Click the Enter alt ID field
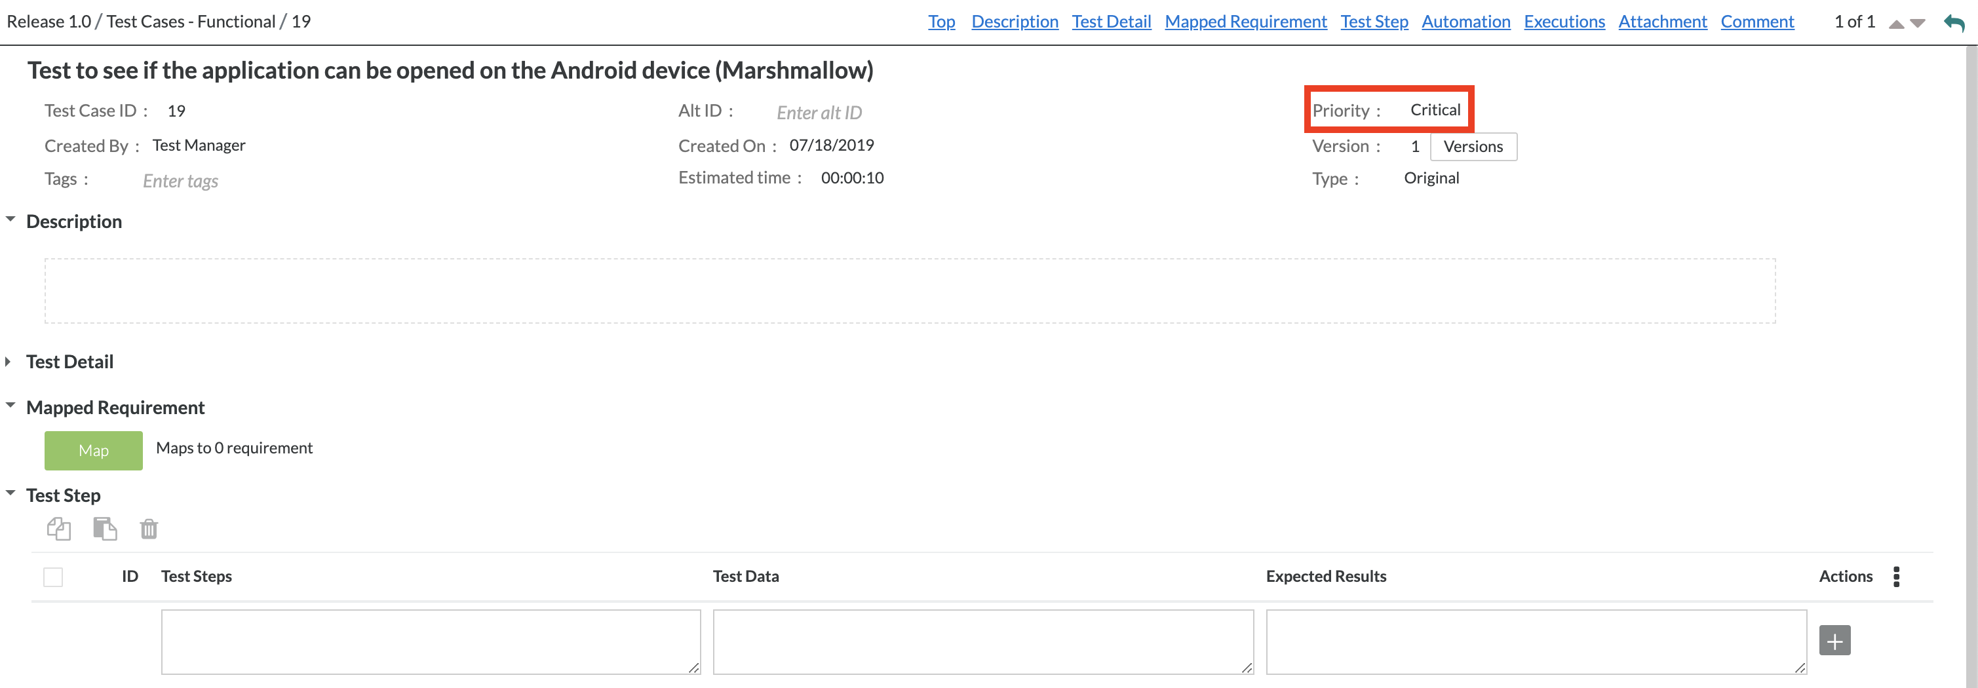This screenshot has width=1978, height=688. (x=819, y=113)
